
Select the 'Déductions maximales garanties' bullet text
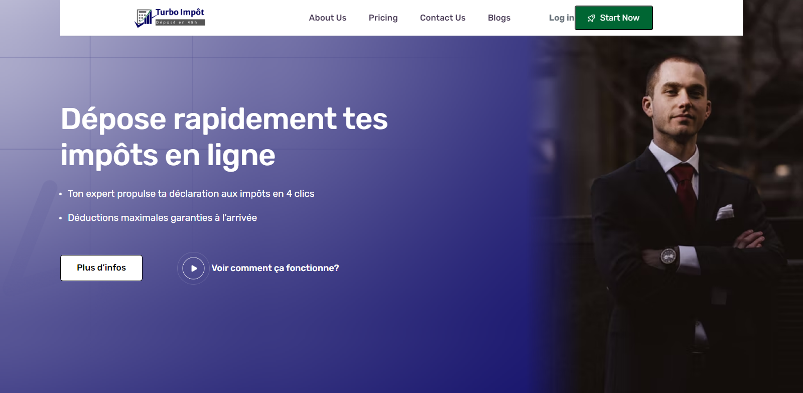pyautogui.click(x=162, y=218)
